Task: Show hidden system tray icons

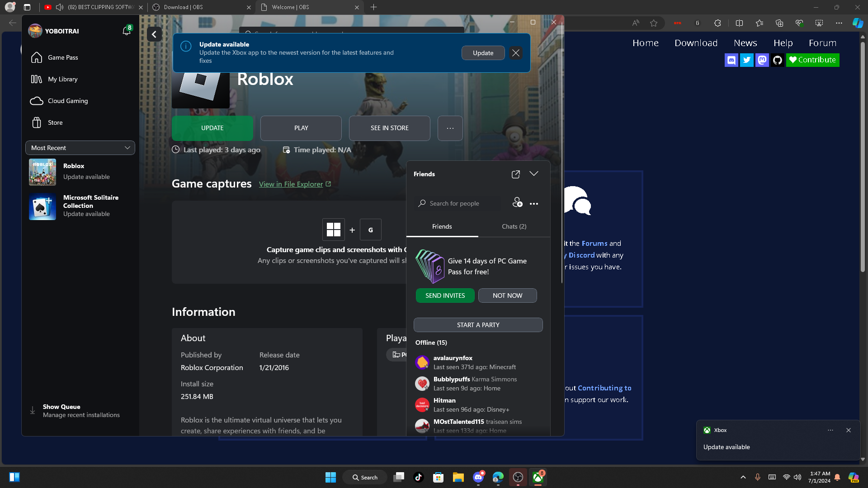Action: (743, 477)
